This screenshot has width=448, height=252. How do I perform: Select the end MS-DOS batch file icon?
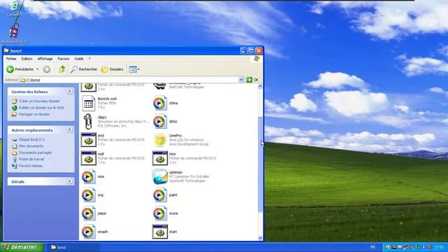(x=89, y=140)
